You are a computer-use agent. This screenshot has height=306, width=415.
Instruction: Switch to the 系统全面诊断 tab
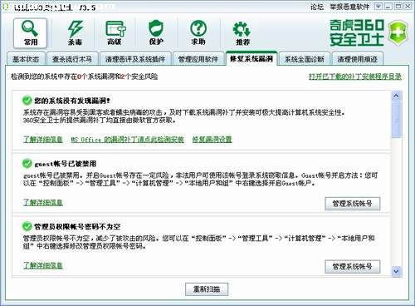pos(305,59)
